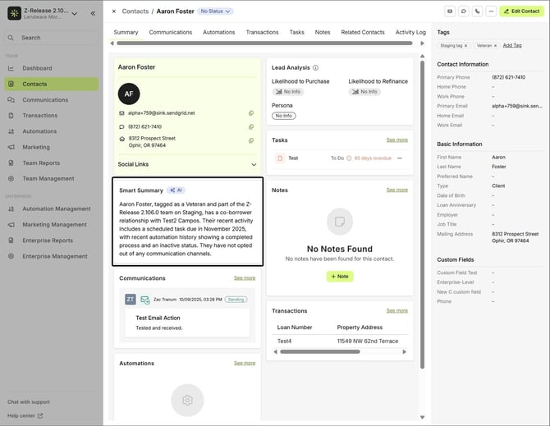This screenshot has width=550, height=426.
Task: Open the Test task ellipsis menu
Action: (x=400, y=158)
